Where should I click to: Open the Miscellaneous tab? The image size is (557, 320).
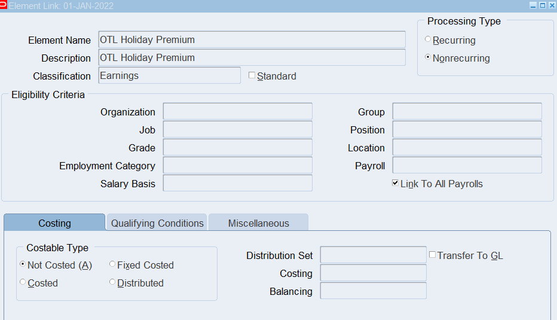(258, 223)
